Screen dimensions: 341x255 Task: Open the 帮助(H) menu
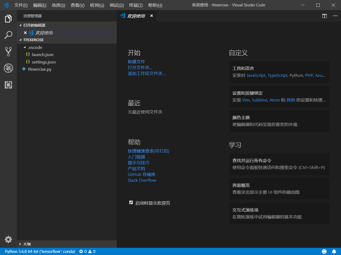coord(155,5)
